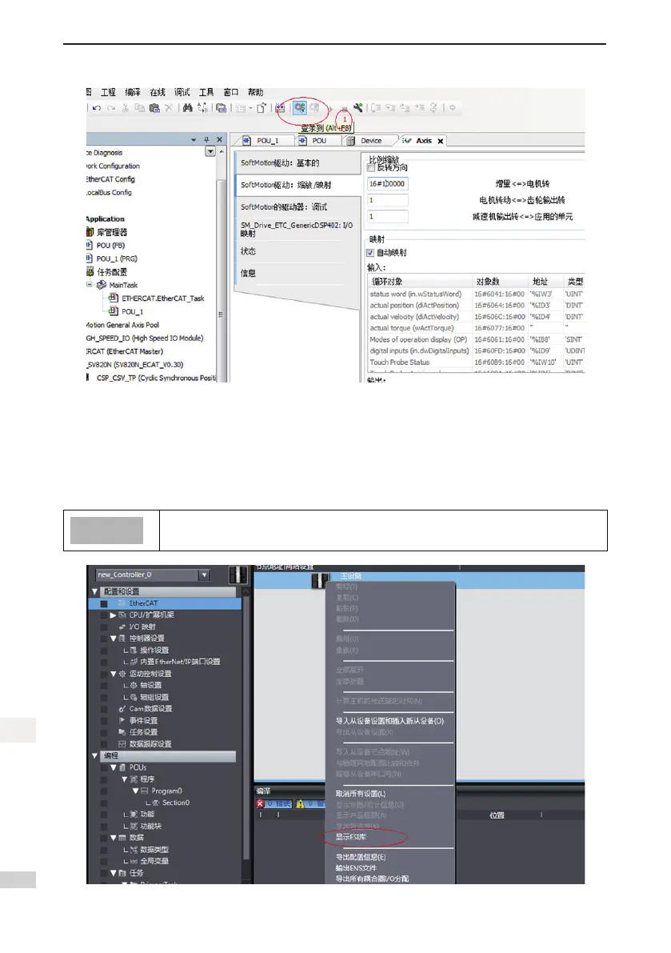
Task: Select Cam数据设置 in the tree
Action: (x=150, y=709)
